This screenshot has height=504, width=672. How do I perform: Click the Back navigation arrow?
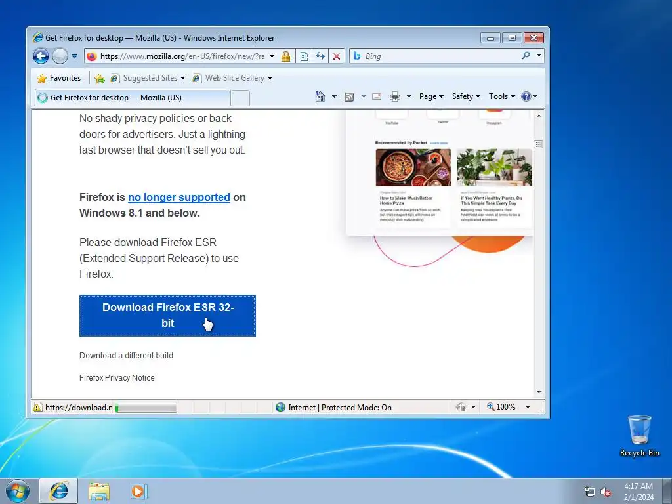coord(41,56)
